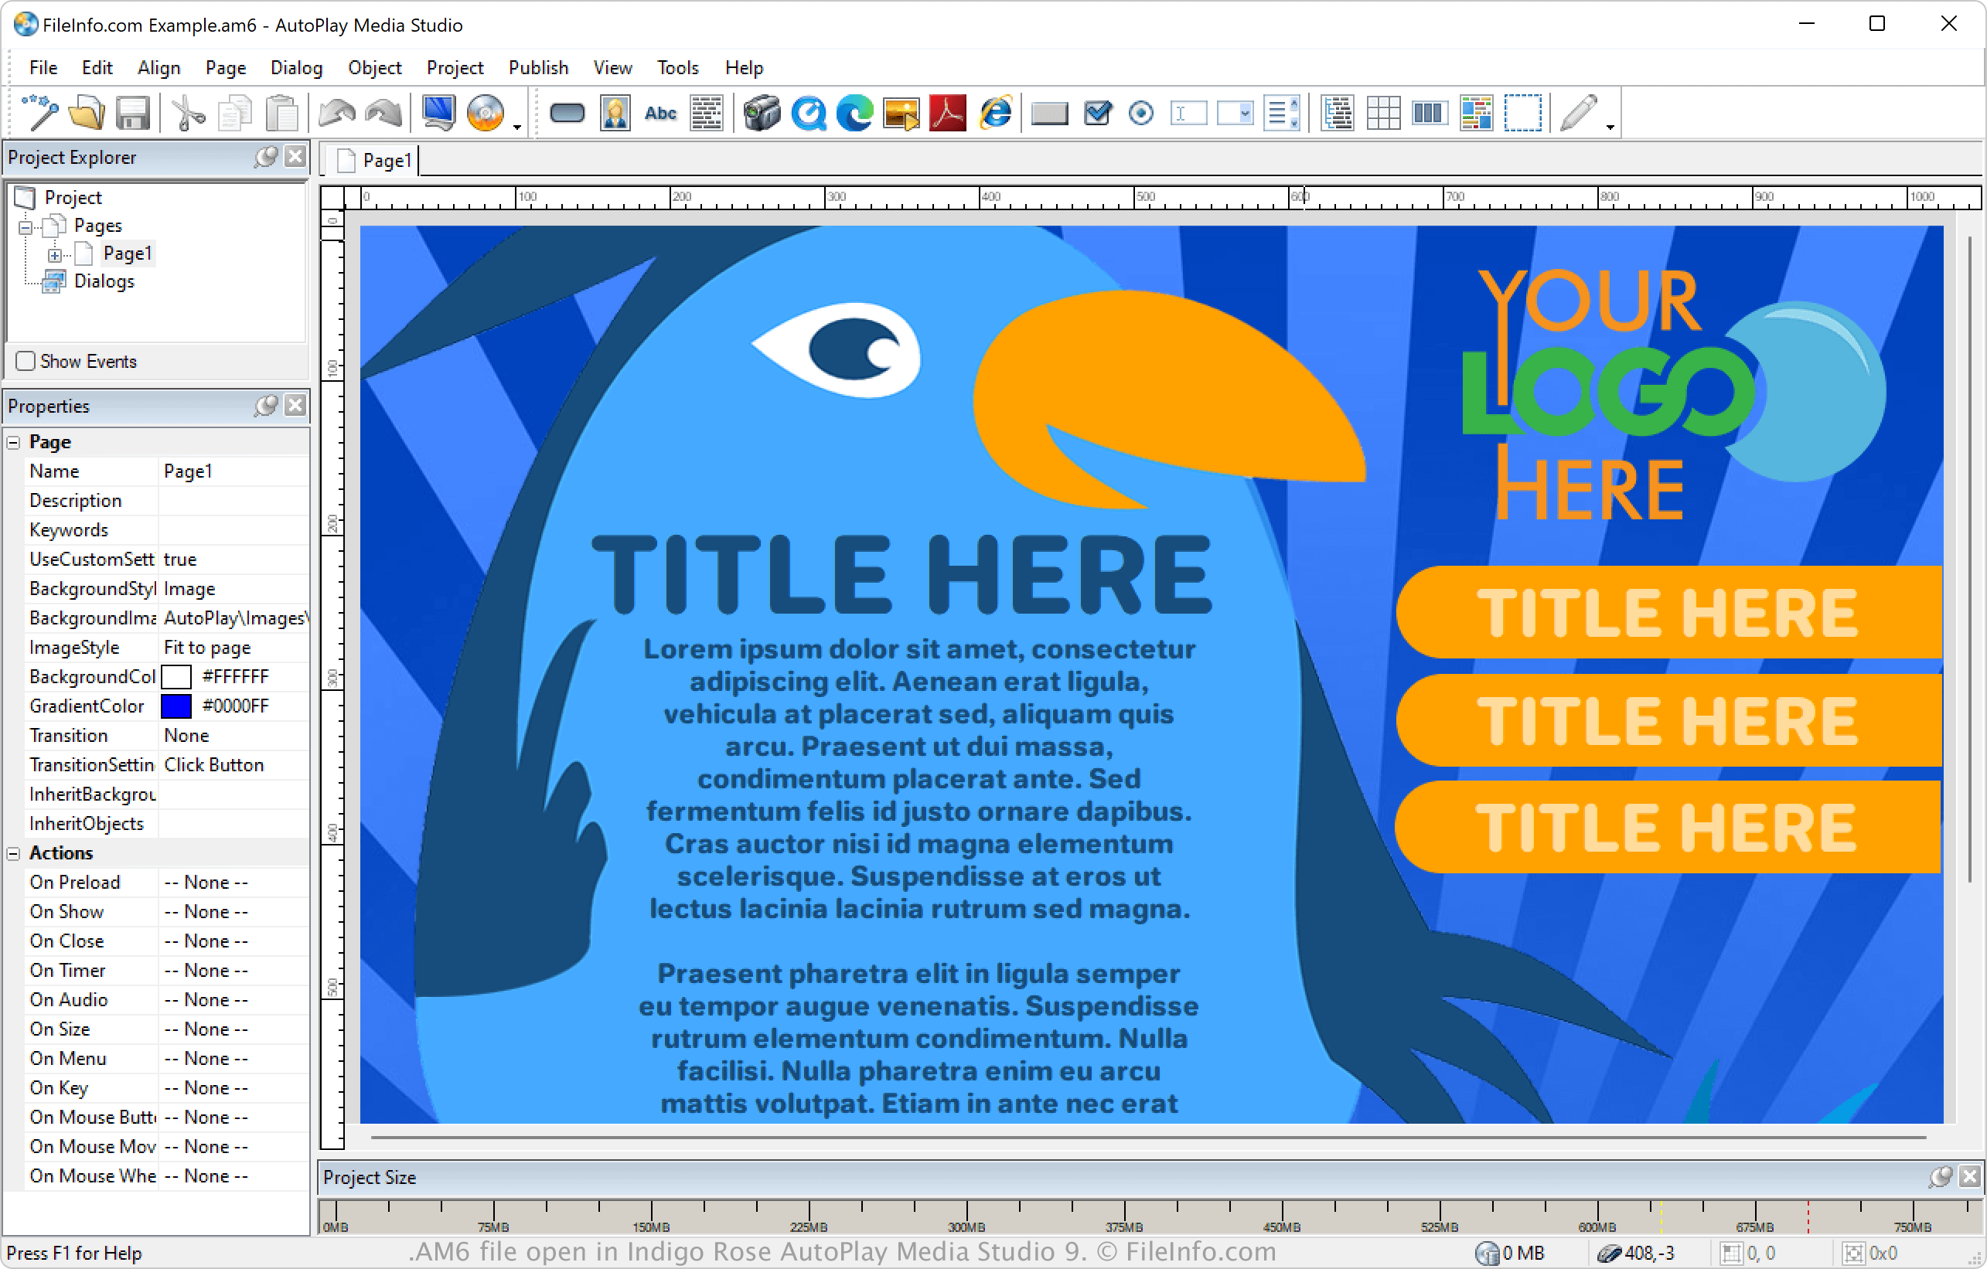Viewport: 1987px width, 1269px height.
Task: Select Dialogs in Project Explorer
Action: 104,281
